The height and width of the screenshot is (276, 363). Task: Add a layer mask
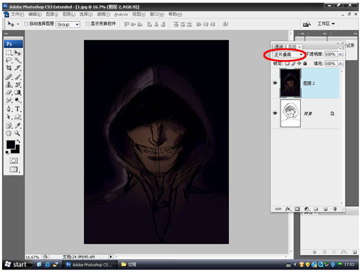[x=297, y=209]
